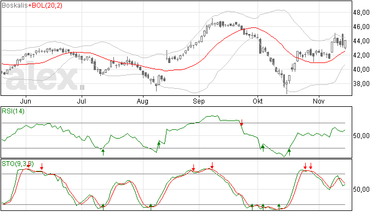Click the STO(9,3,3) panel label
The image size is (378, 212).
pyautogui.click(x=18, y=164)
